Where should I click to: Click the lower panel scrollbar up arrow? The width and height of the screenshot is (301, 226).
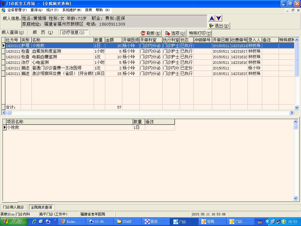click(x=296, y=122)
